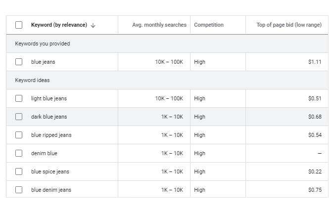The image size is (334, 213).
Task: Click the 'blue denim jeans' keyword
Action: [x=51, y=190]
